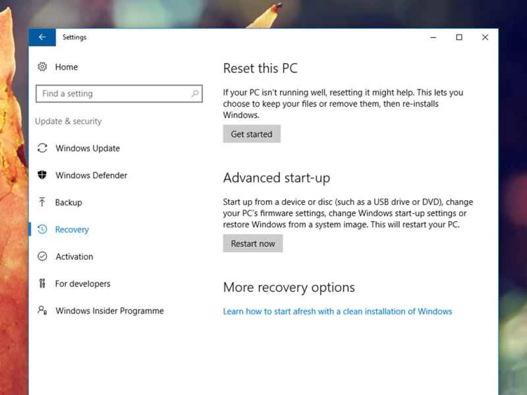527x395 pixels.
Task: Click the Recovery circular arrow icon
Action: [42, 229]
